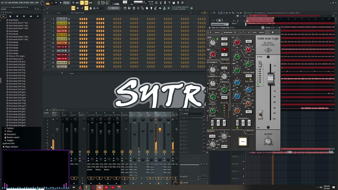This screenshot has width=338, height=190.
Task: Toggle CMP IN switch on SSL strip
Action: click(x=224, y=123)
